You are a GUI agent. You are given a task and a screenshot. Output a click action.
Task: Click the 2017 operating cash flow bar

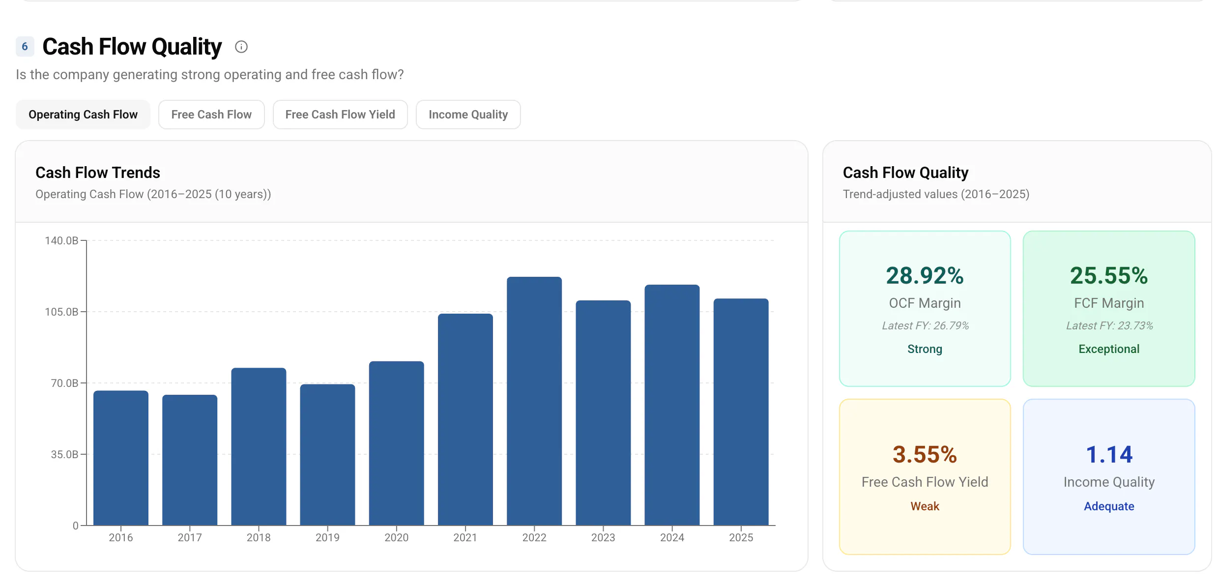[190, 460]
